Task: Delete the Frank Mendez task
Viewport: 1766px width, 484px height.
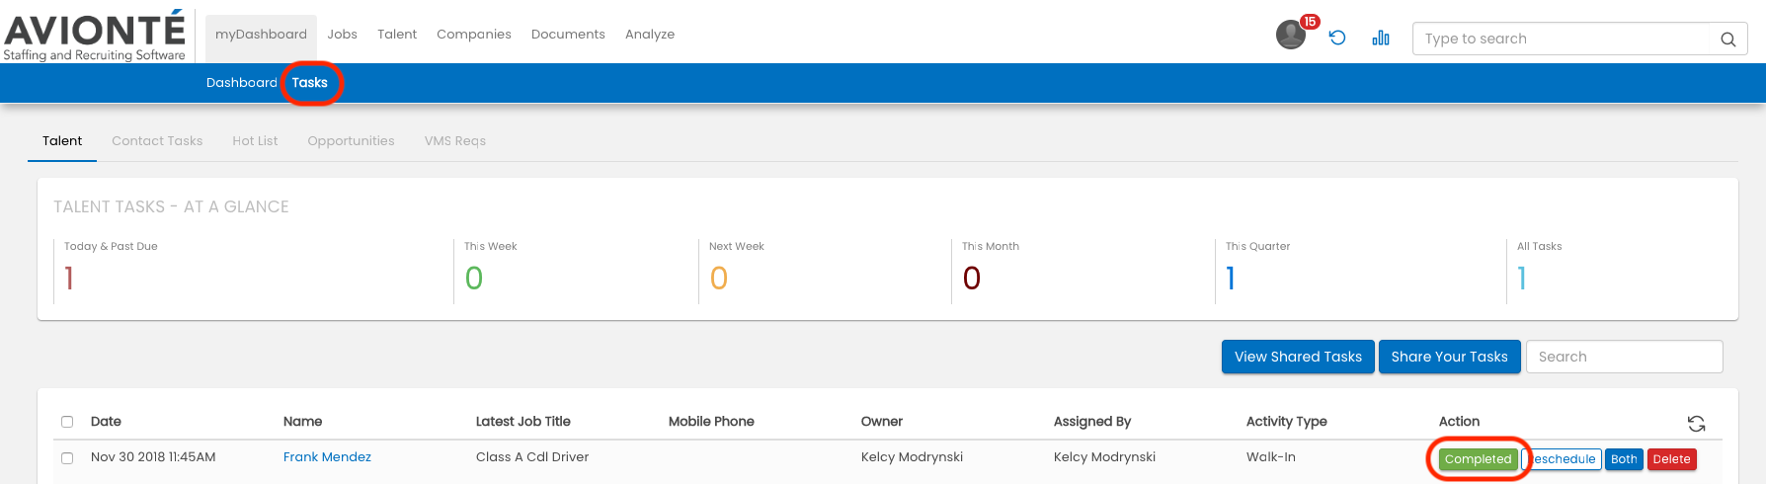Action: pos(1671,459)
